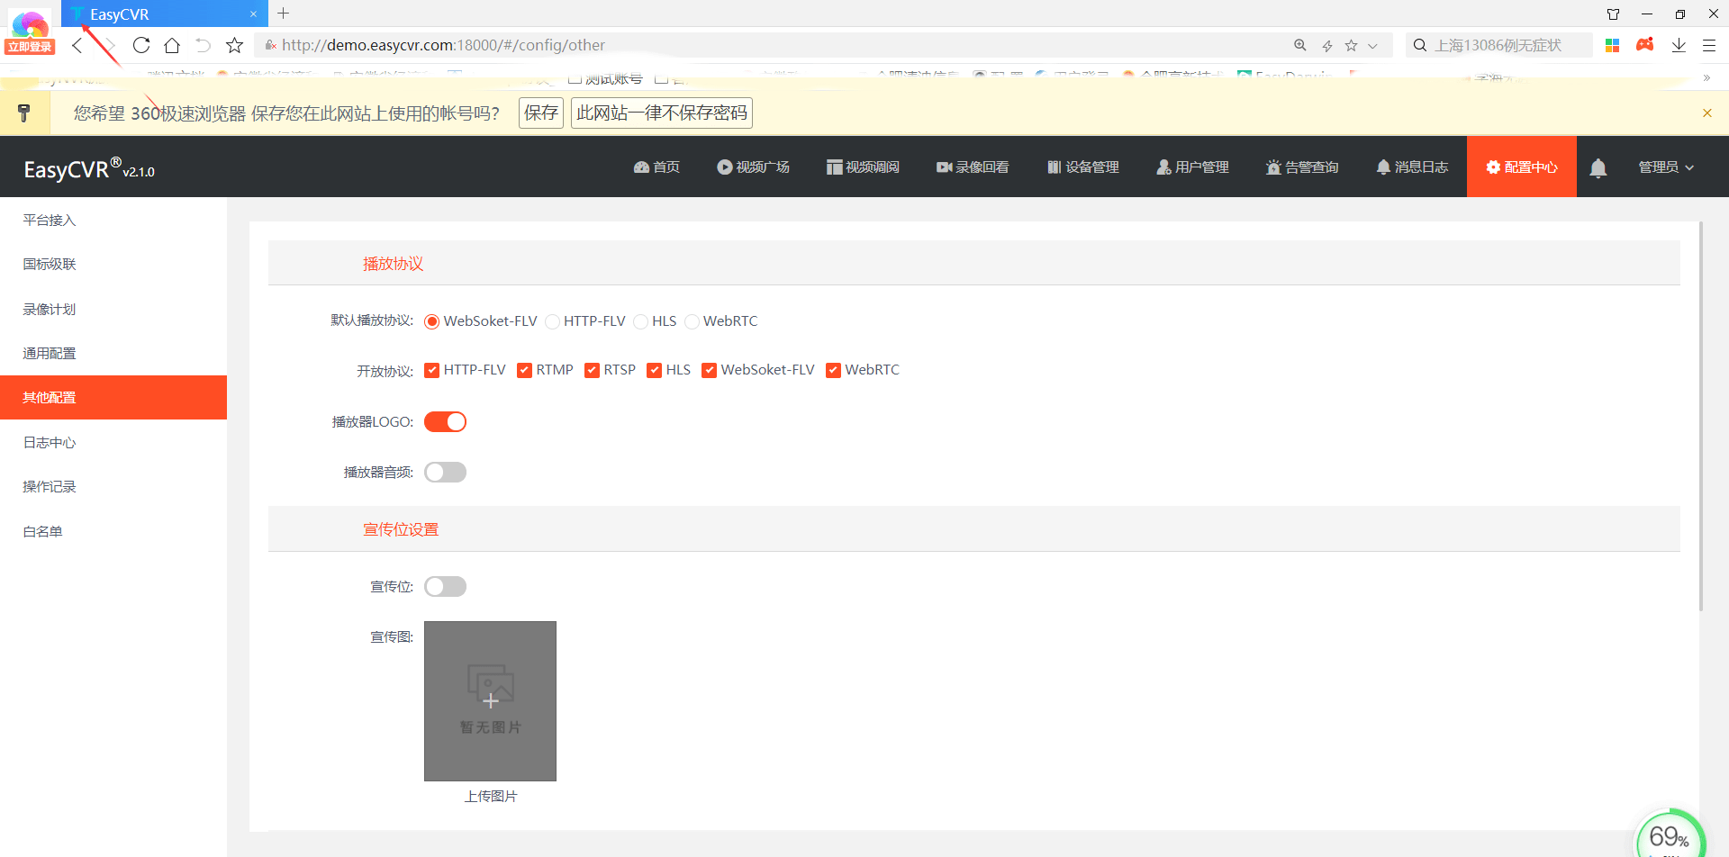Image resolution: width=1729 pixels, height=857 pixels.
Task: Click the skin shirt icon in title bar
Action: [x=1614, y=14]
